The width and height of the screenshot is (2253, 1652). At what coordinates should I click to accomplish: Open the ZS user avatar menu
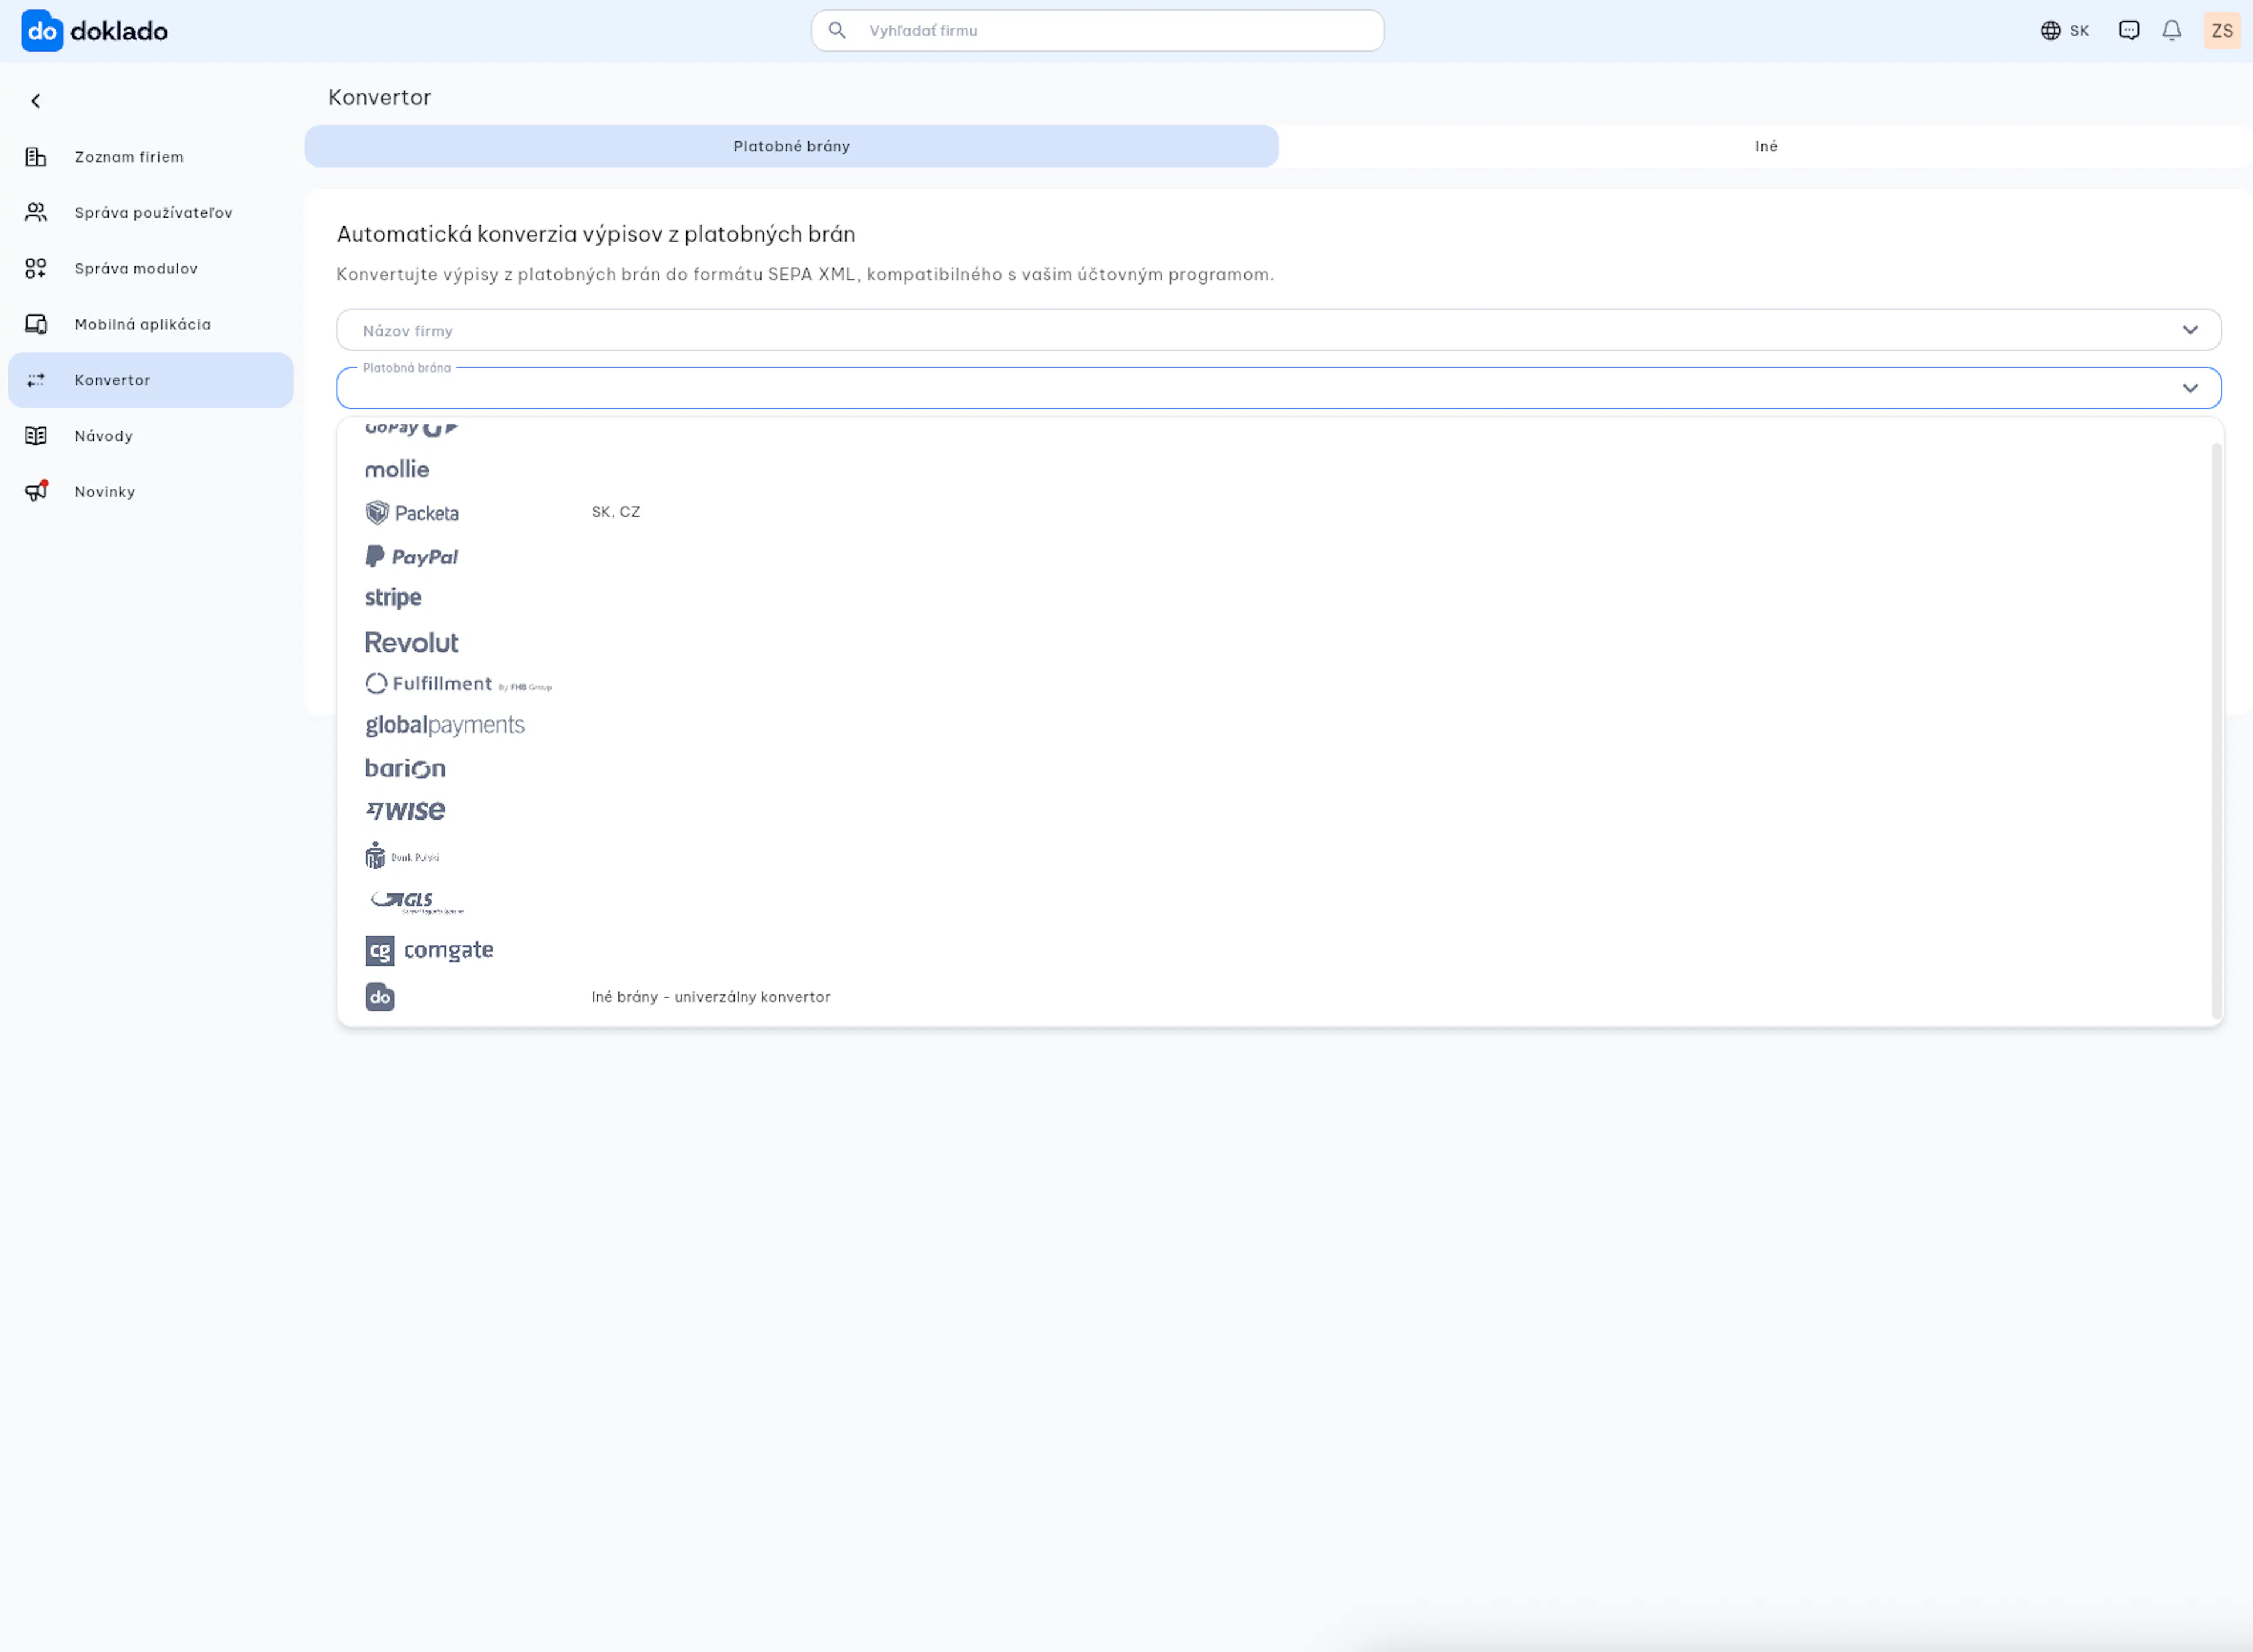(2222, 31)
